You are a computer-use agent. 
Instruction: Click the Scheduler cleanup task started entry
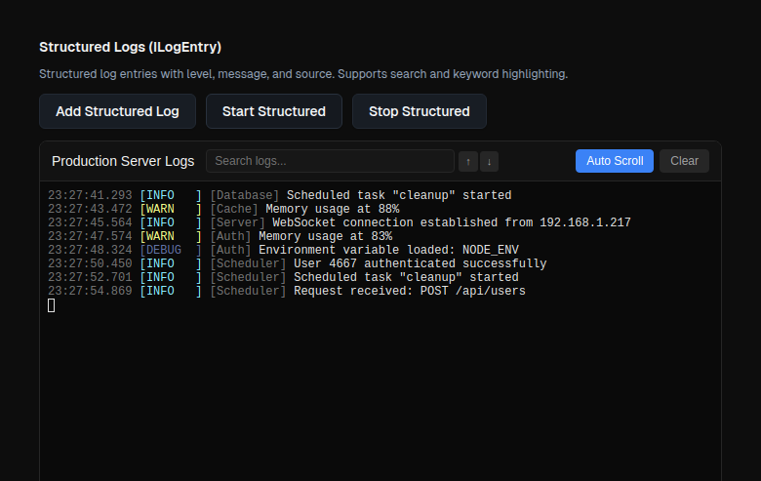pos(405,277)
